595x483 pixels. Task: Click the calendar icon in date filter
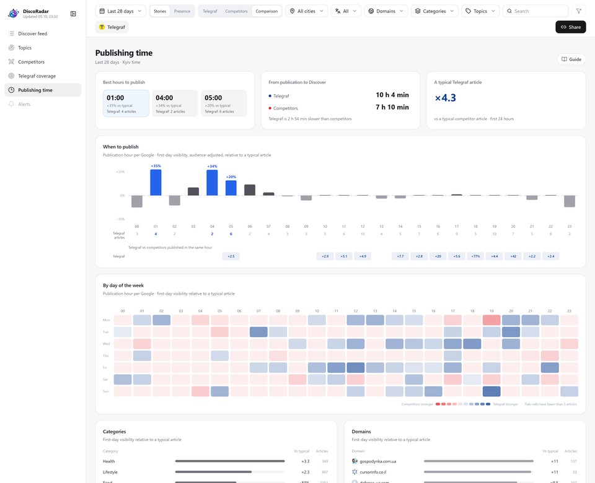(102, 11)
